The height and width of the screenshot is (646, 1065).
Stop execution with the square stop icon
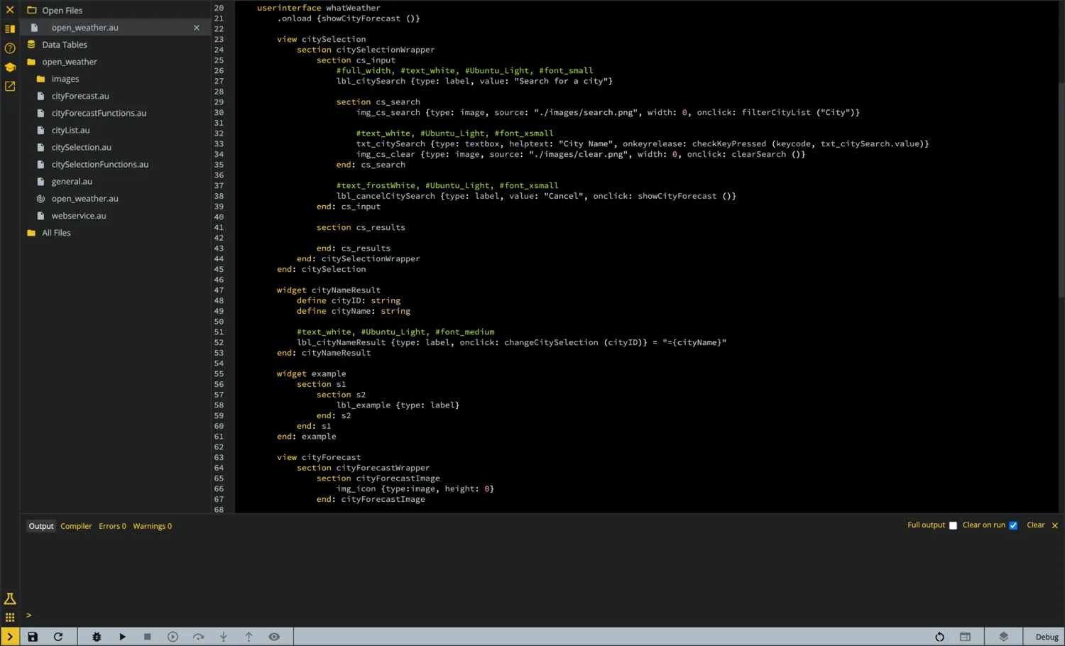tap(148, 637)
